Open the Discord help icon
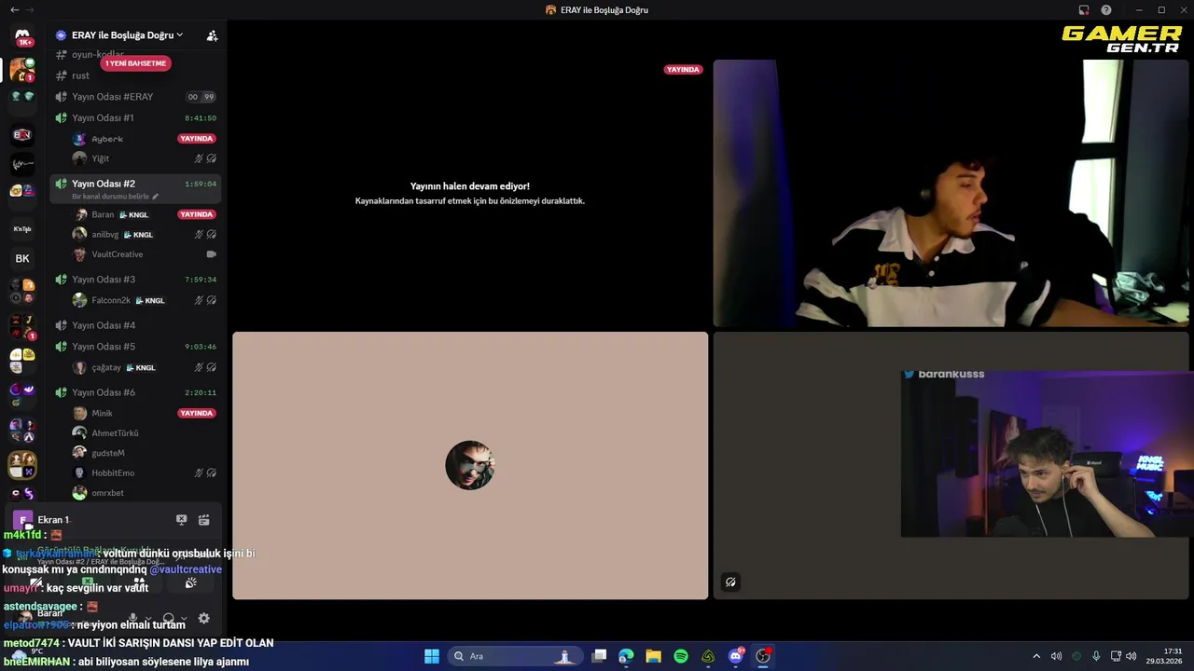This screenshot has height=671, width=1194. (x=1106, y=10)
